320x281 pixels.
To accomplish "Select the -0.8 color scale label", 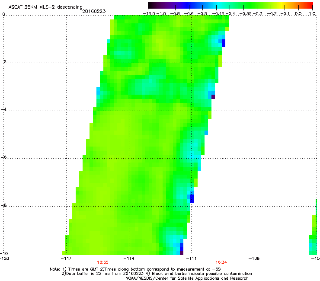I will click(175, 14).
